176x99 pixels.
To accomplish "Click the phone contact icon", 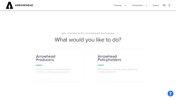I will coord(169,5).
